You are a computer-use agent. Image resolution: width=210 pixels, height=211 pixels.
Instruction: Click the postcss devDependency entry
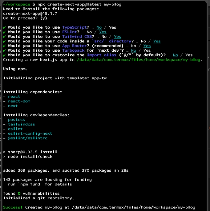point(16,120)
